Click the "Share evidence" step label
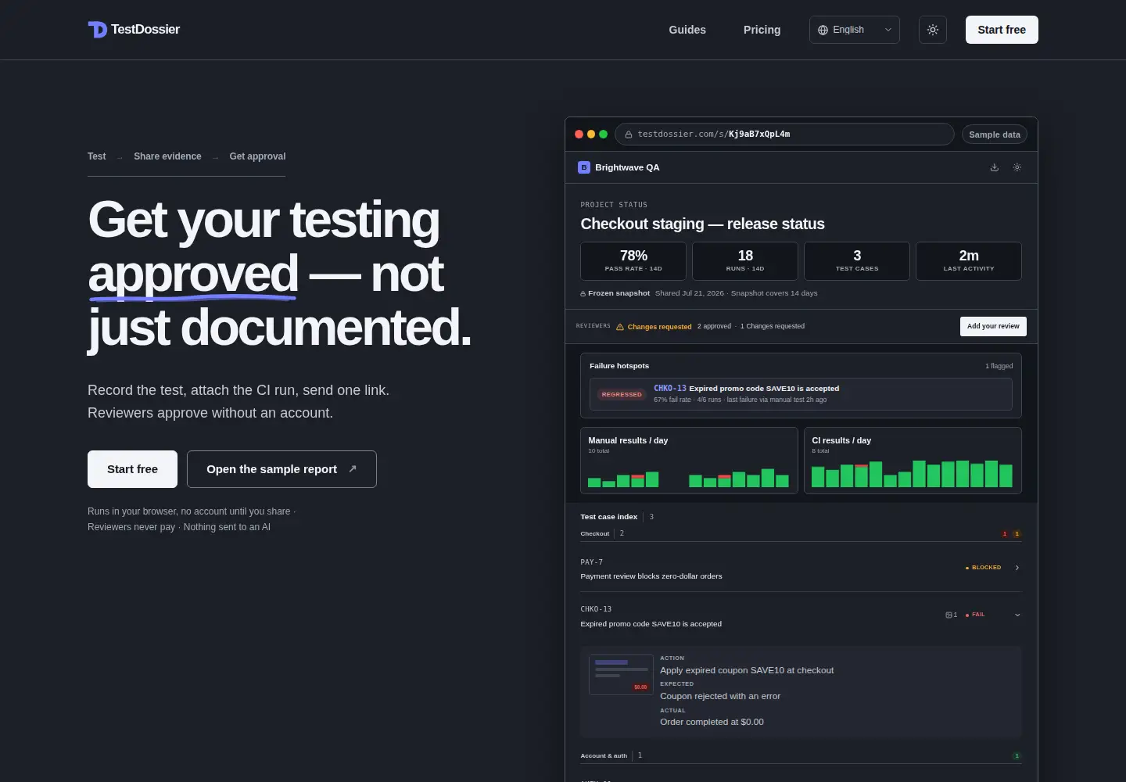This screenshot has width=1126, height=782. 167,156
